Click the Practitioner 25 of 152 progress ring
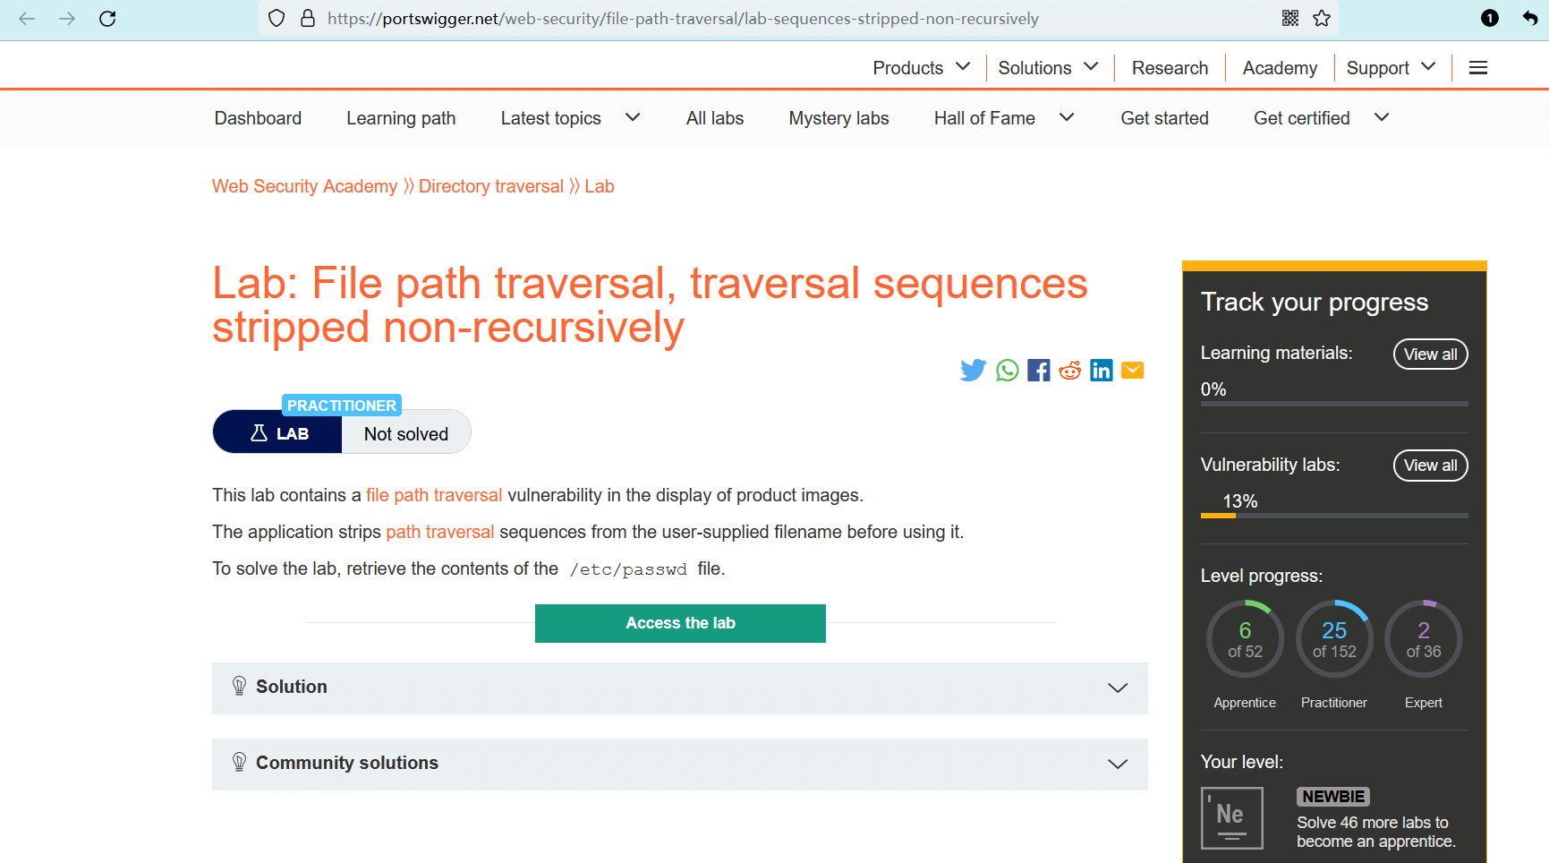Screen dimensions: 1549x863 point(1334,639)
